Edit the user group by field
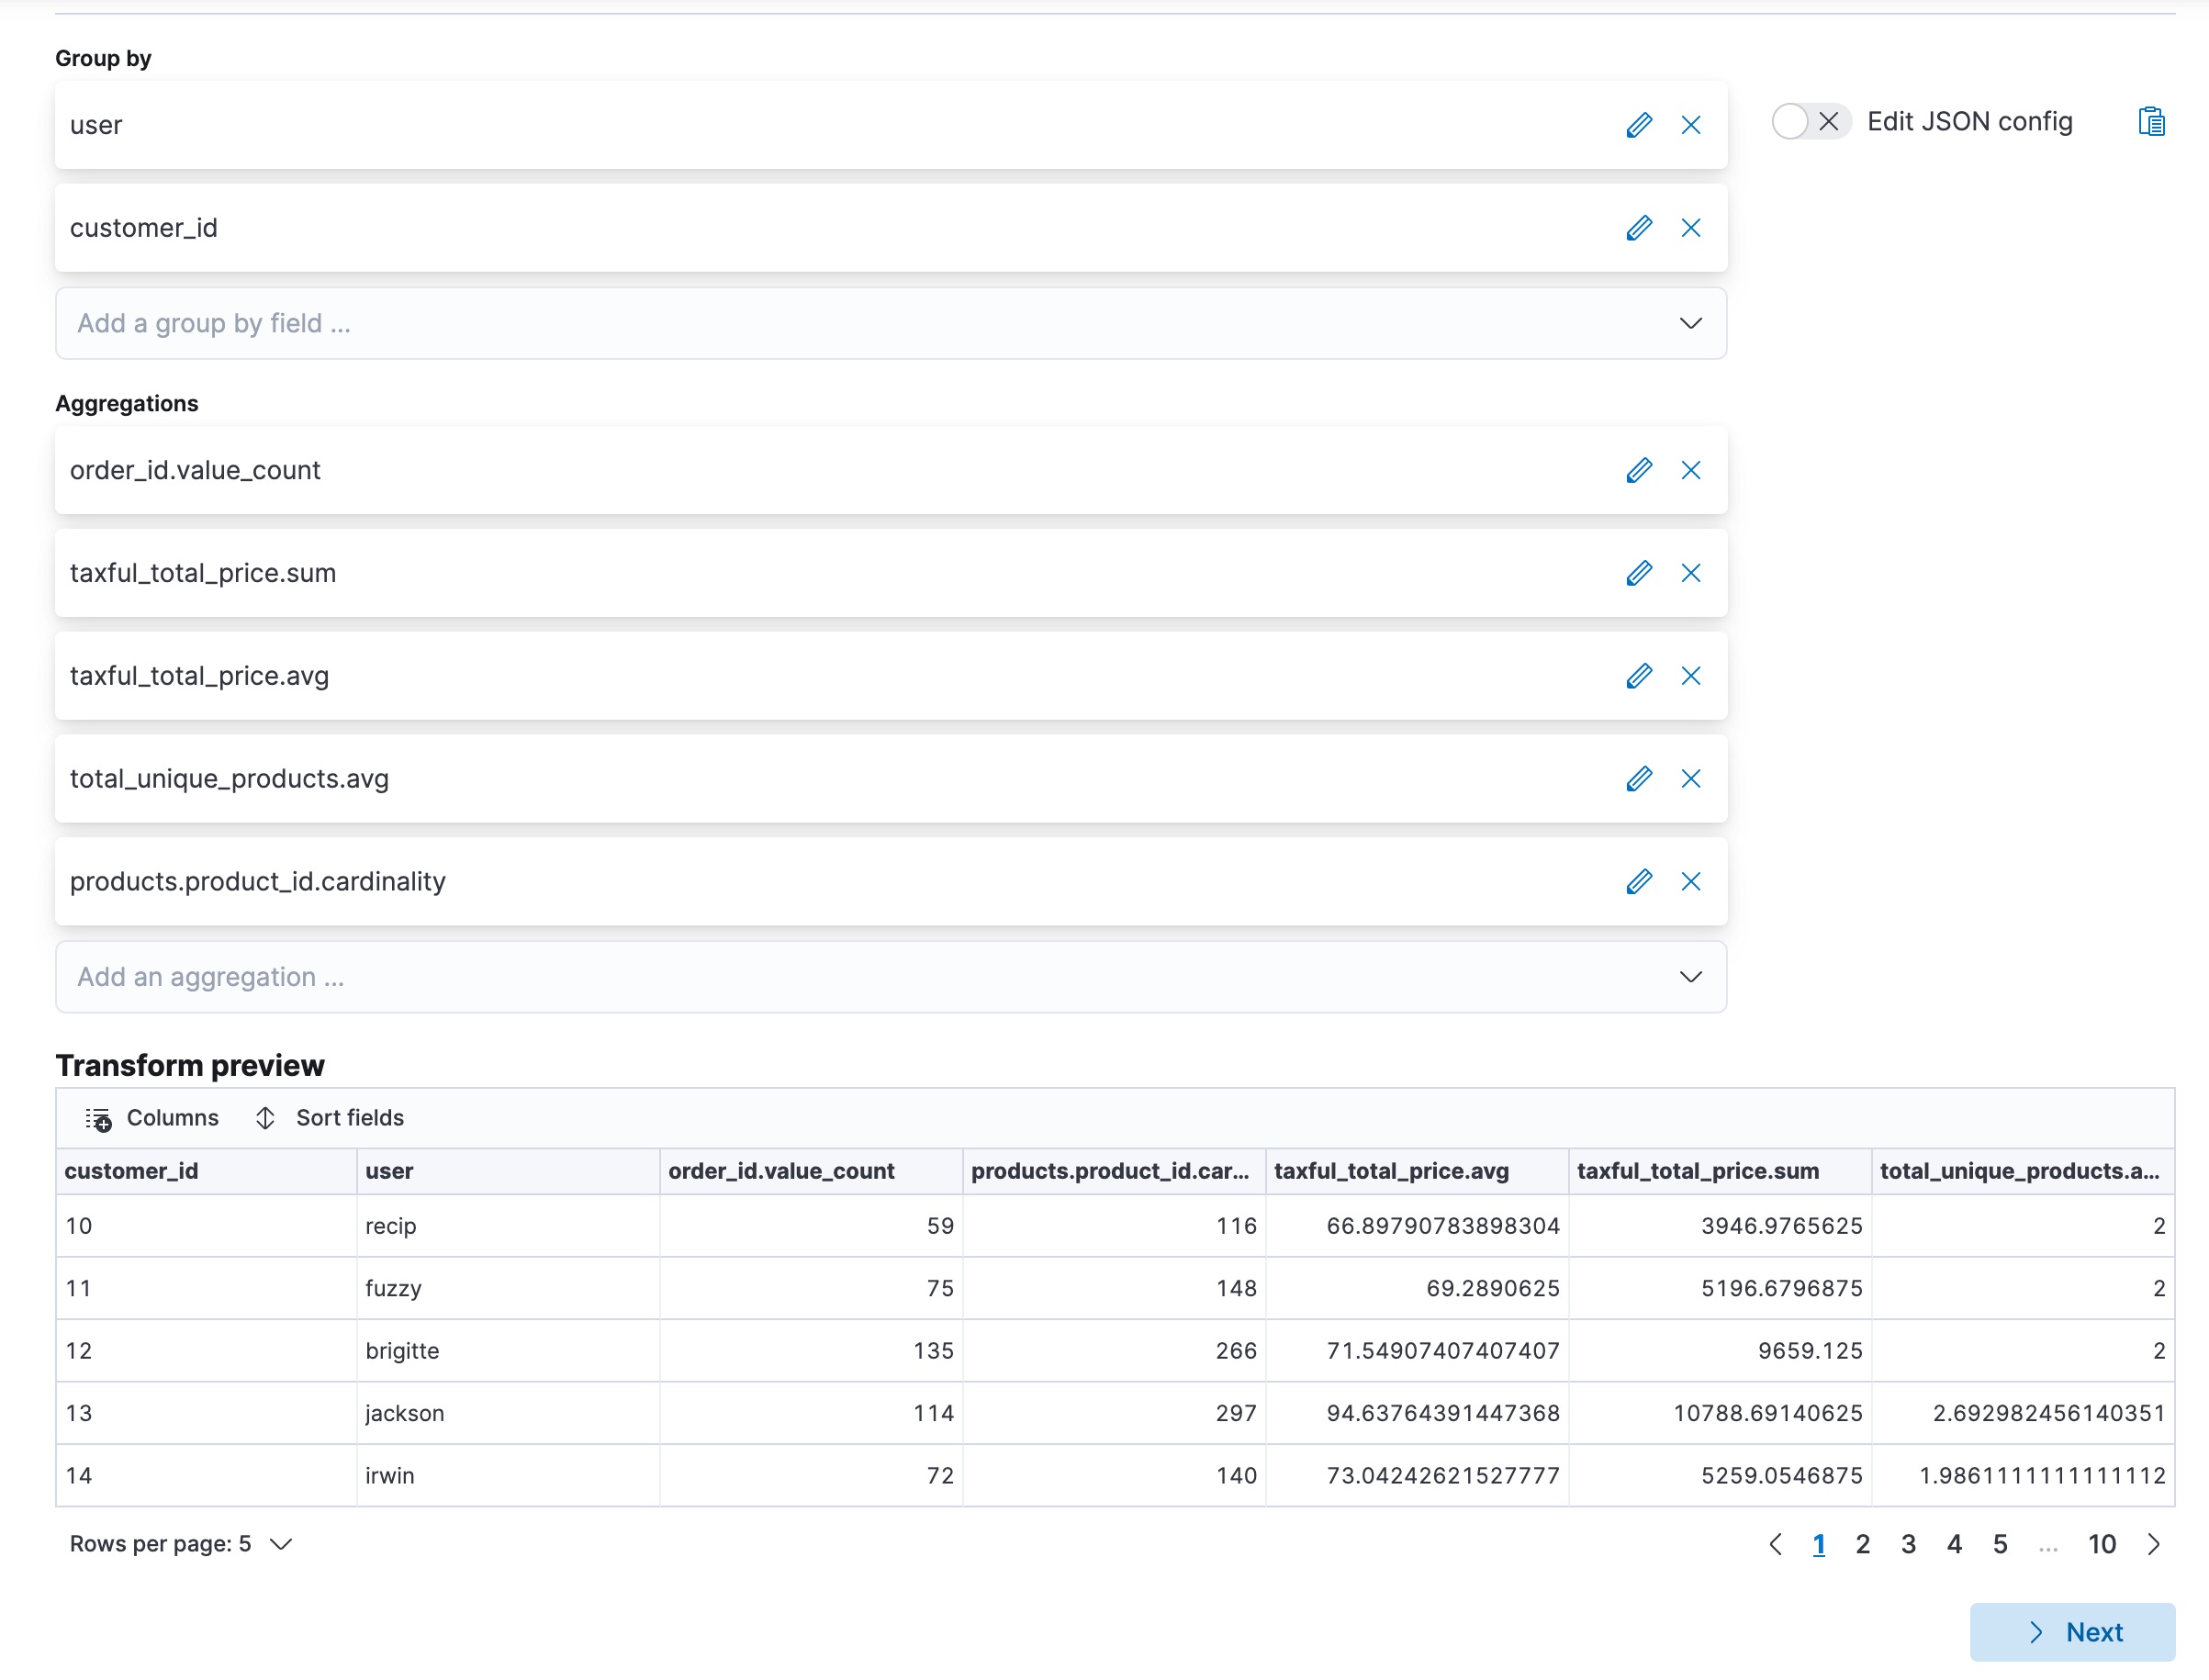Image resolution: width=2209 pixels, height=1680 pixels. (x=1638, y=124)
